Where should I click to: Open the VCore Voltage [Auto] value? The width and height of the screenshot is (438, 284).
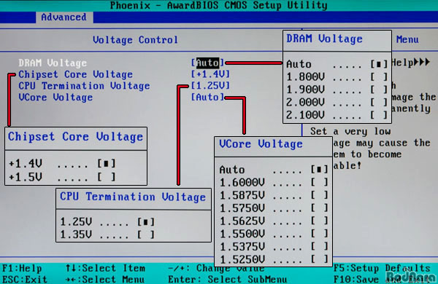207,98
